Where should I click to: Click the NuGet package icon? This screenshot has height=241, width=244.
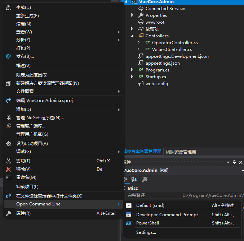click(x=9, y=118)
